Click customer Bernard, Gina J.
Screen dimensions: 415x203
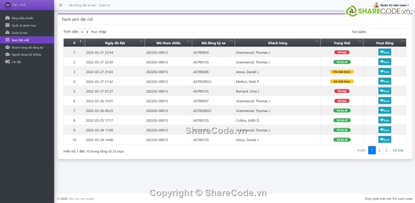click(248, 91)
